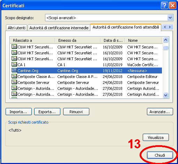Sort by Emesso da column header
Image resolution: width=178 pixels, height=164 pixels.
coord(78,40)
